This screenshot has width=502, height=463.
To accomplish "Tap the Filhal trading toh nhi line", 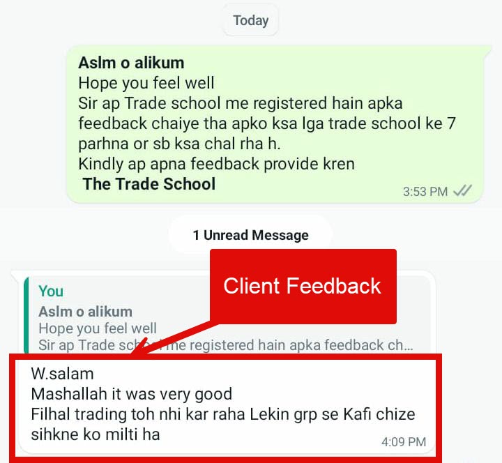I will pyautogui.click(x=223, y=414).
